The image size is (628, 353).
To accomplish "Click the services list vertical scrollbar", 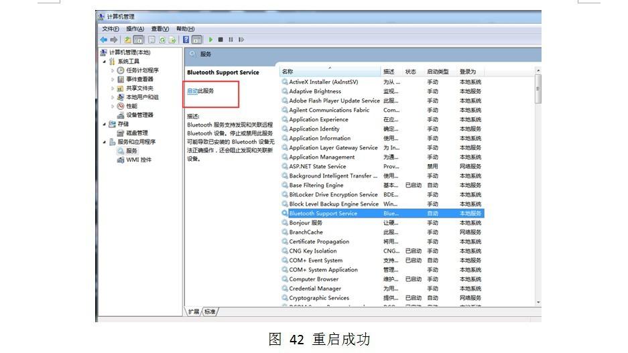I will pyautogui.click(x=538, y=188).
